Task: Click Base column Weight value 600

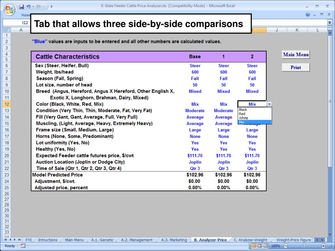Action: 195,72
